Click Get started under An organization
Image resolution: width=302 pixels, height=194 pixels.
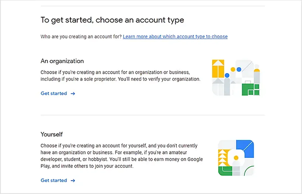54,93
